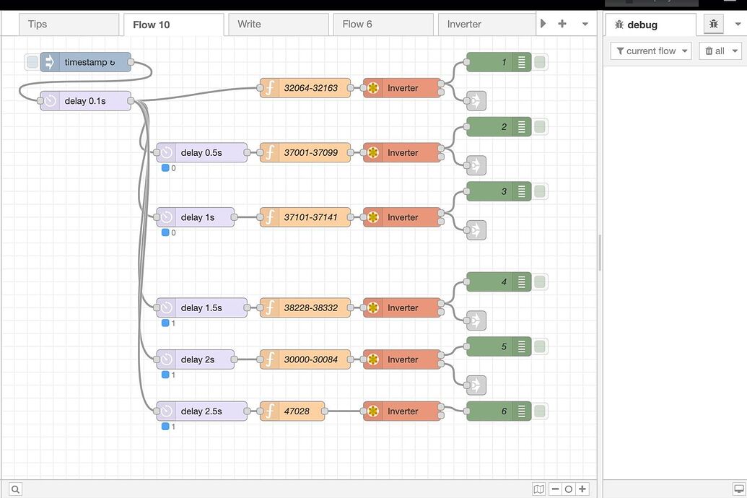The height and width of the screenshot is (498, 747).
Task: Click function icon on 30000-30084 node
Action: click(270, 359)
